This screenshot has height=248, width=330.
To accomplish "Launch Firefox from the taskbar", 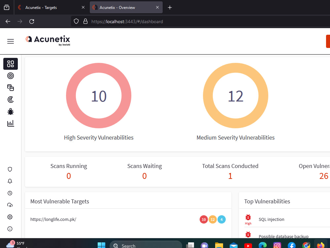I will coord(320,245).
